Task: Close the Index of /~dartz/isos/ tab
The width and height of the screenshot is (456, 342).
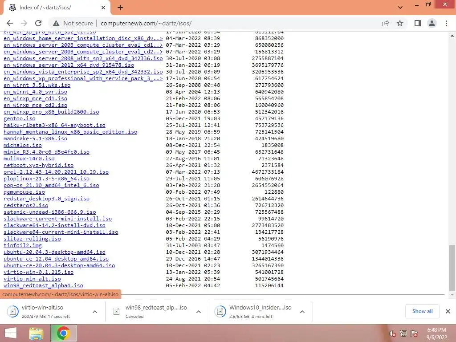Action: [103, 8]
